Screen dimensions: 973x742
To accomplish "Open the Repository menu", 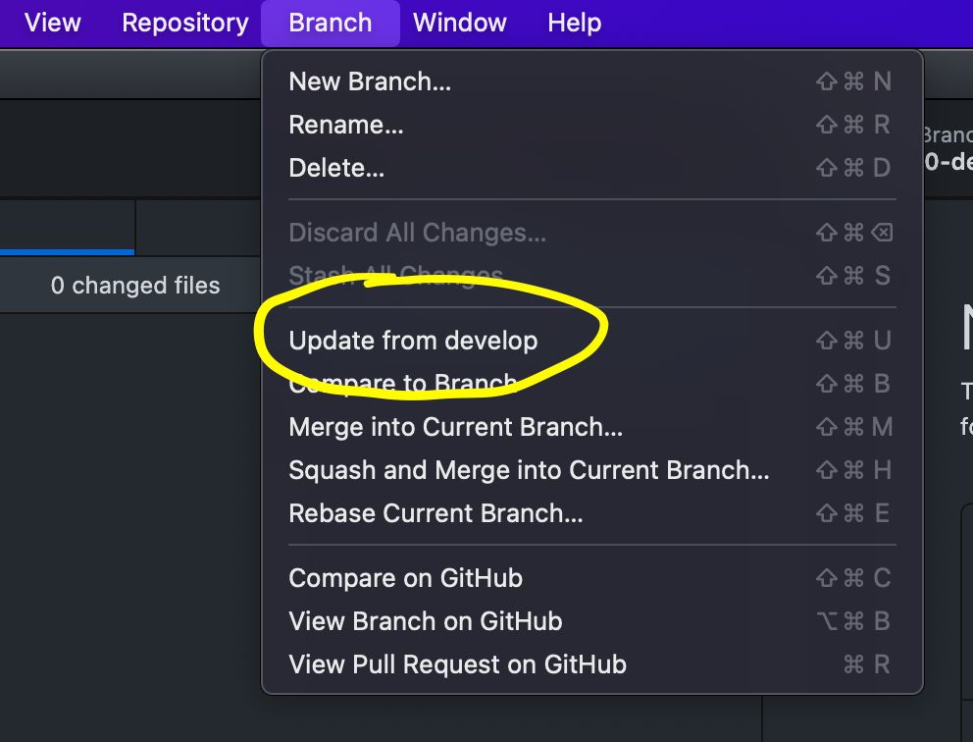I will [185, 23].
